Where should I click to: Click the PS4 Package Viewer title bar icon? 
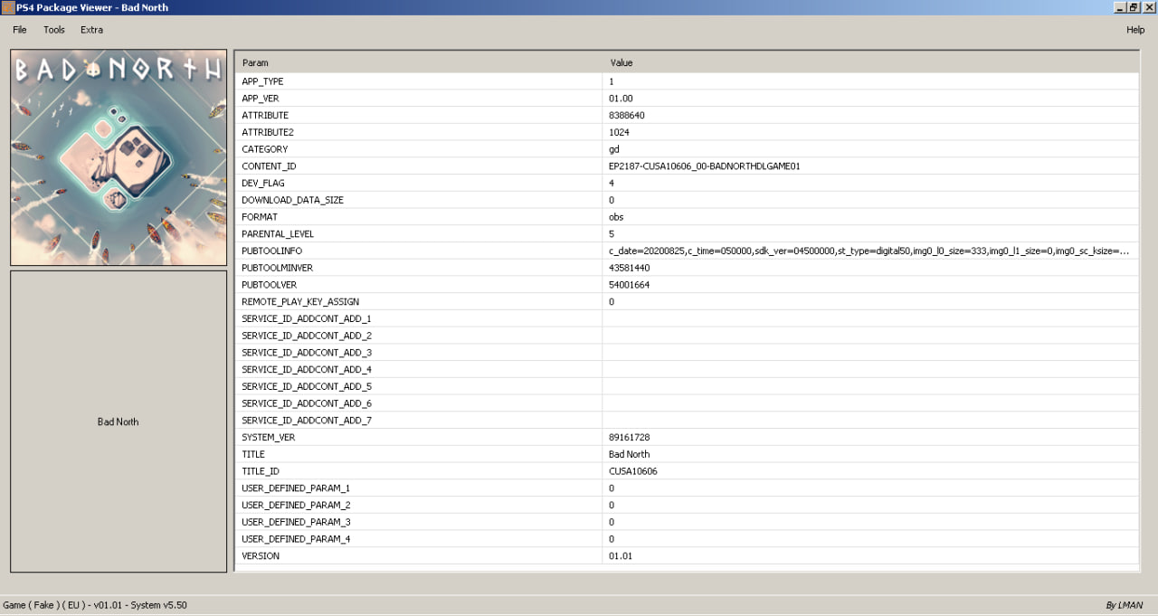pos(7,7)
